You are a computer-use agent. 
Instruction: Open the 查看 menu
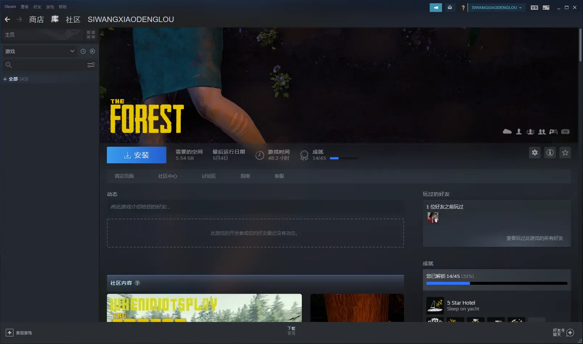(x=25, y=7)
